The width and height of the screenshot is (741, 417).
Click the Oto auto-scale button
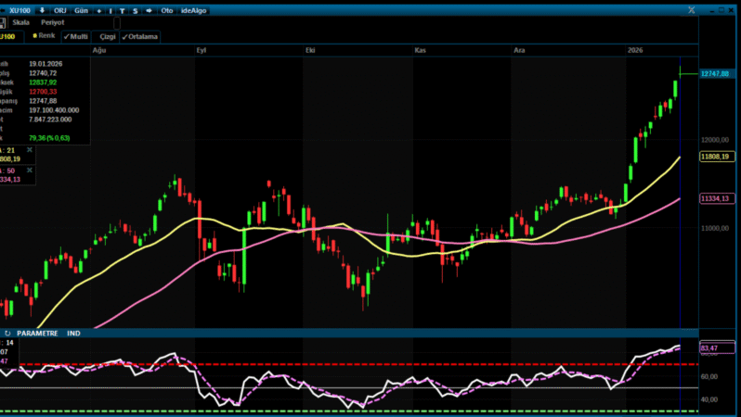(x=167, y=10)
